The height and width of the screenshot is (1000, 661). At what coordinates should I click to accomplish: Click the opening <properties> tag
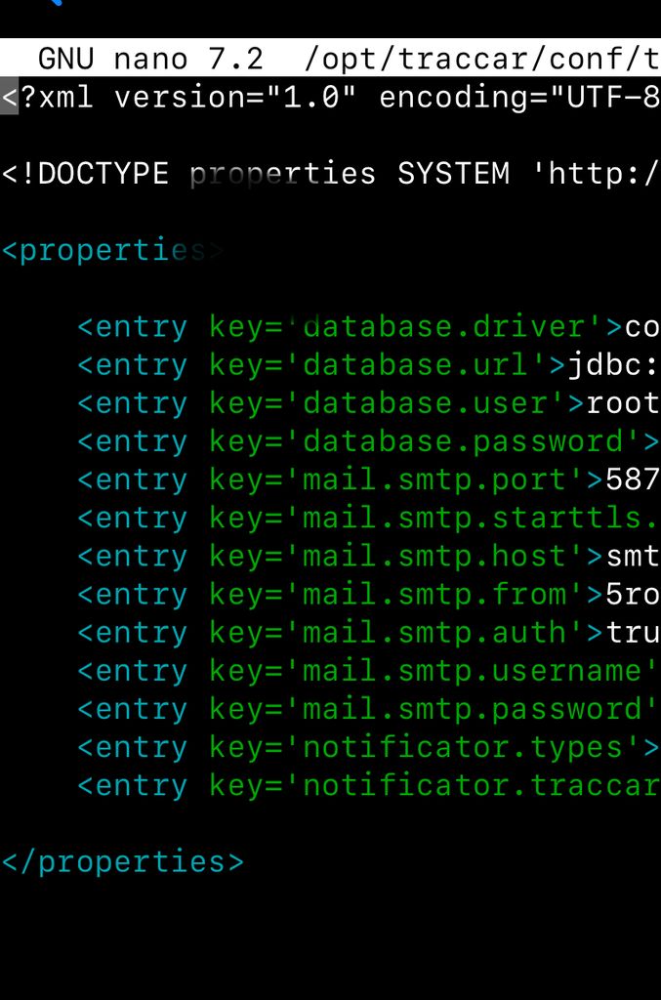coord(112,251)
